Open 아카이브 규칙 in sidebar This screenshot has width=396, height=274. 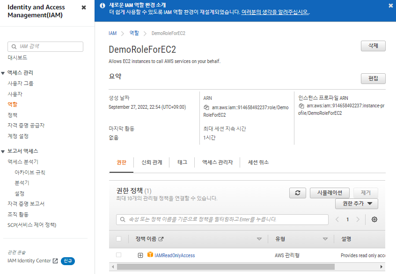click(x=30, y=173)
